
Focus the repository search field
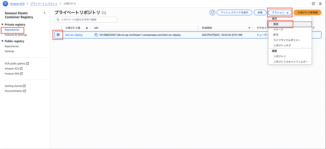pos(86,19)
